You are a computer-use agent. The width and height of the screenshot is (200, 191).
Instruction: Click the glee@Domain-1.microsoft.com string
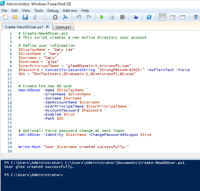point(98,66)
